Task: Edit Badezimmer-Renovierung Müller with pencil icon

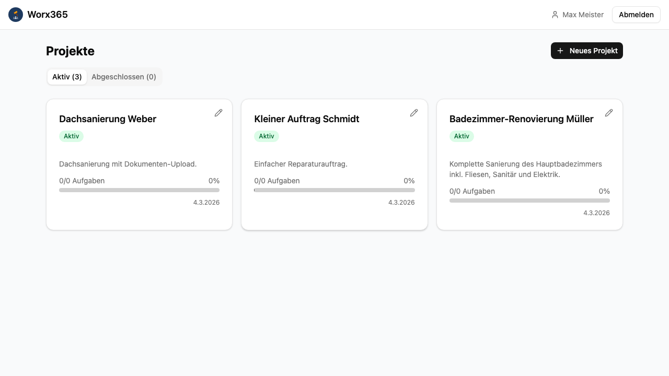Action: pyautogui.click(x=609, y=113)
